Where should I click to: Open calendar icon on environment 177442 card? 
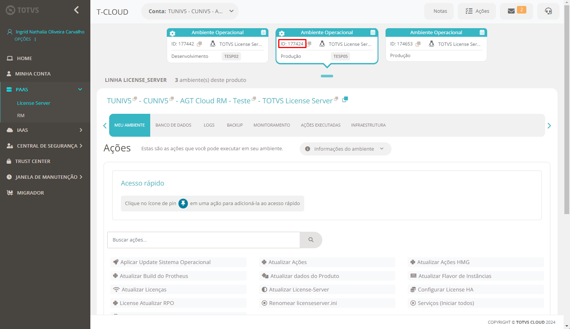pos(264,33)
